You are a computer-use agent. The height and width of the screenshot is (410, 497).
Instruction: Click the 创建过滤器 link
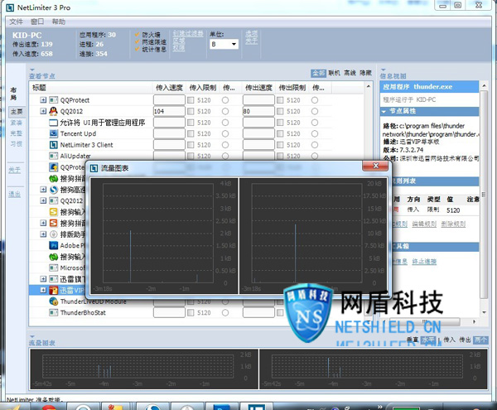[x=188, y=34]
